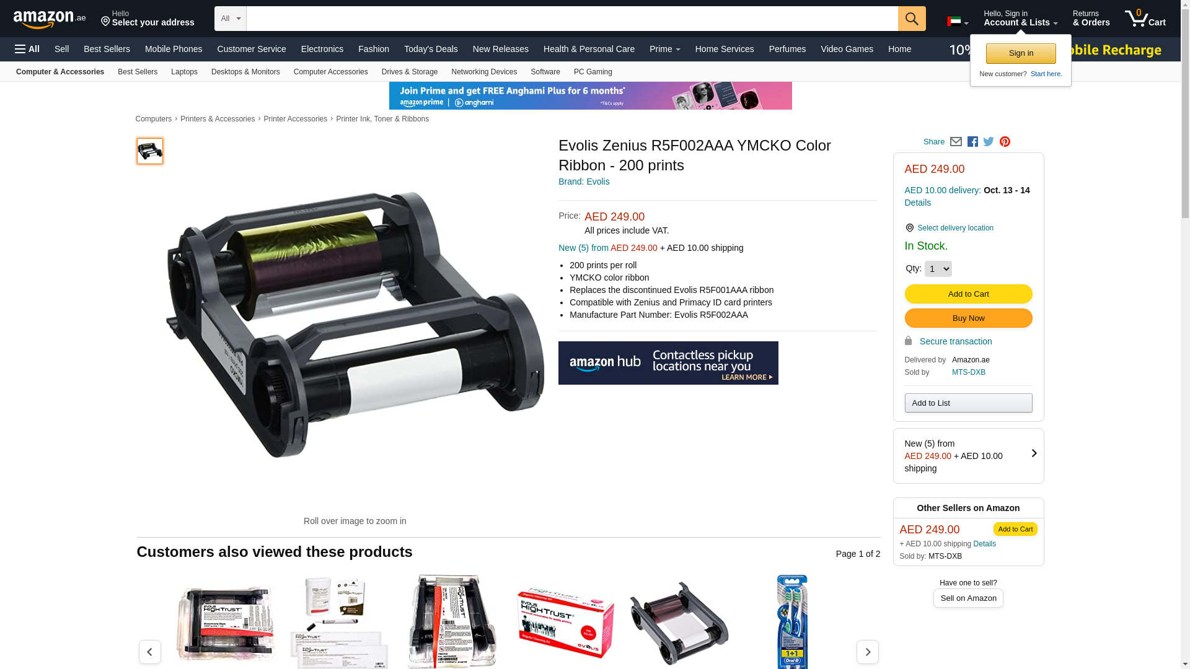Click the yellow Sign in button
Screen dimensions: 1190x669
coord(1021,53)
